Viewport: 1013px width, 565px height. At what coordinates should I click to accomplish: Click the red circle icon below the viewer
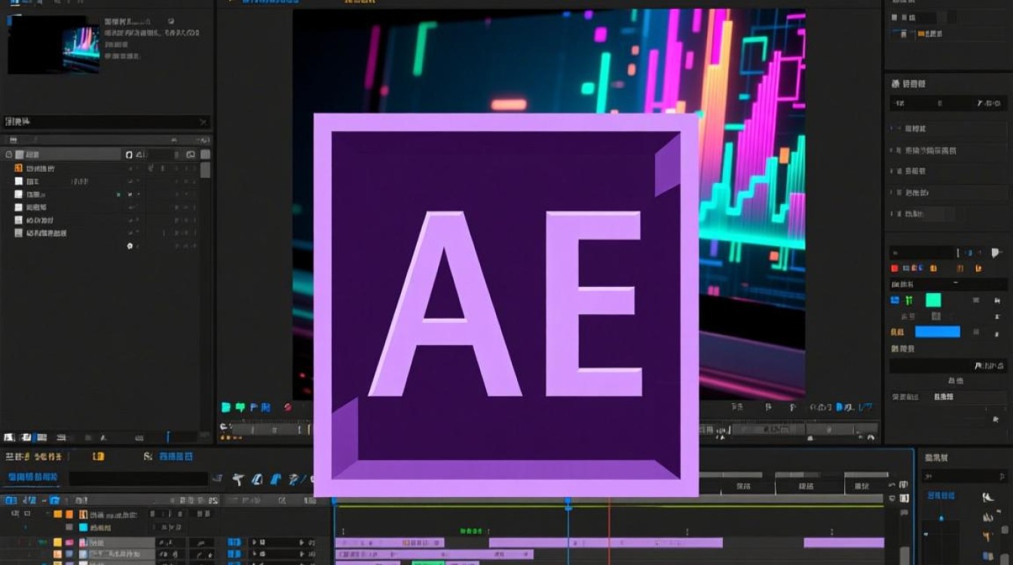click(288, 408)
